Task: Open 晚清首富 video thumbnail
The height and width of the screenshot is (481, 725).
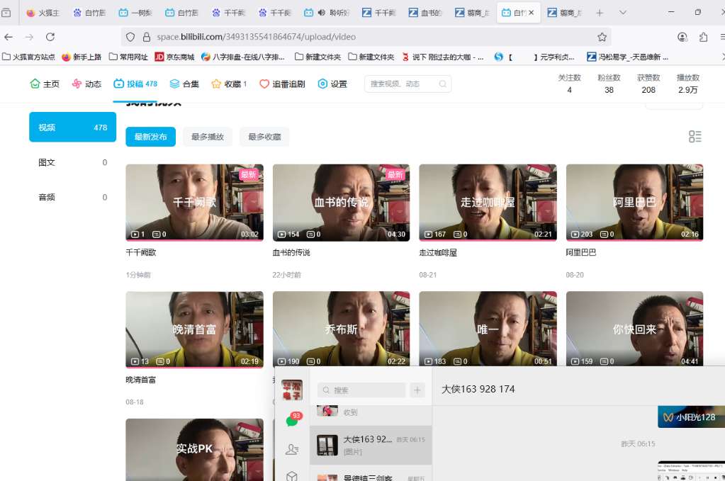Action: tap(195, 329)
